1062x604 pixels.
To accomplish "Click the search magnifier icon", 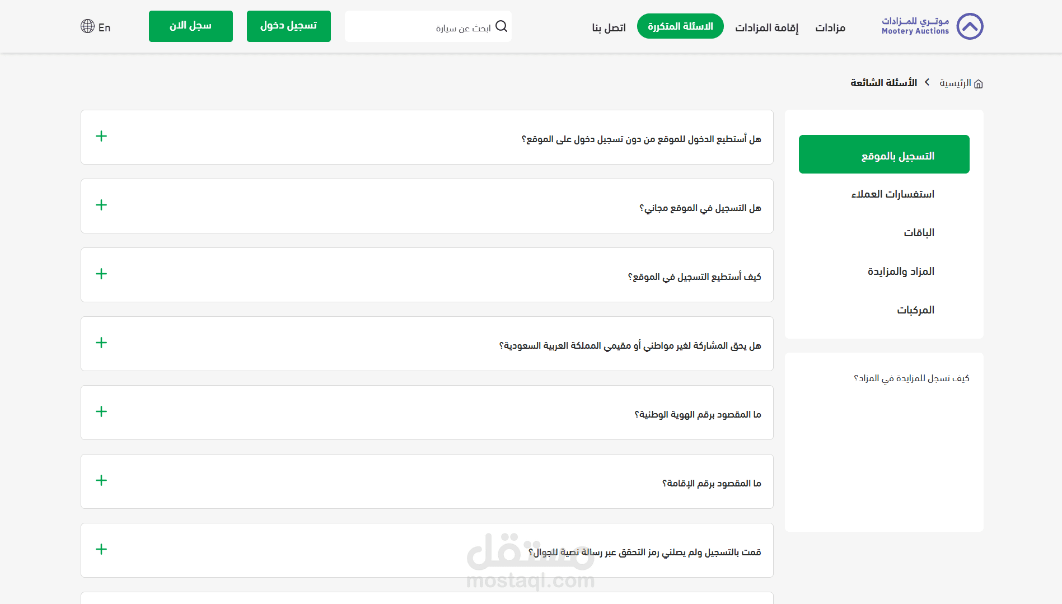I will 501,26.
